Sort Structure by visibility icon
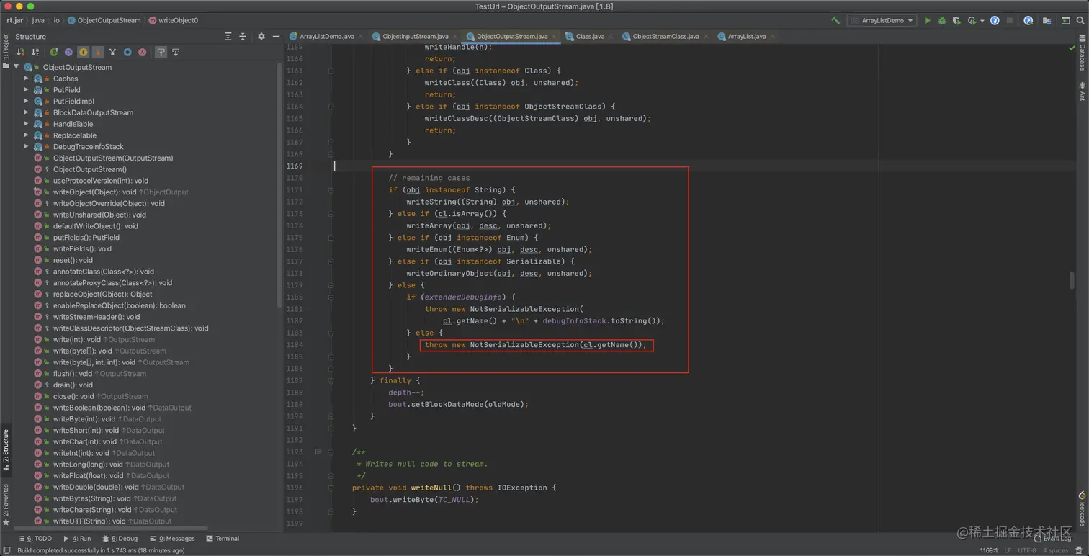 click(x=20, y=53)
